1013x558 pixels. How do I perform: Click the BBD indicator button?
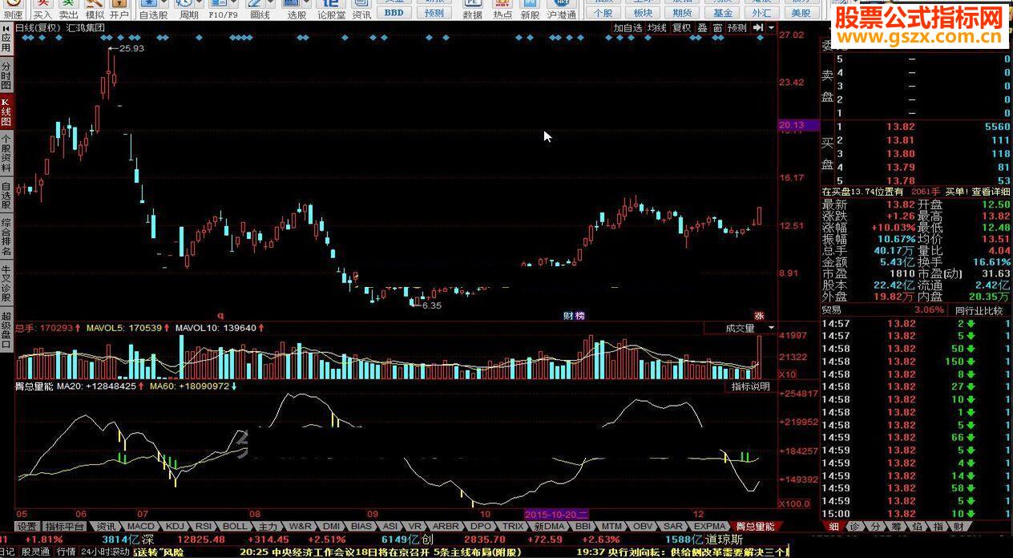[394, 13]
